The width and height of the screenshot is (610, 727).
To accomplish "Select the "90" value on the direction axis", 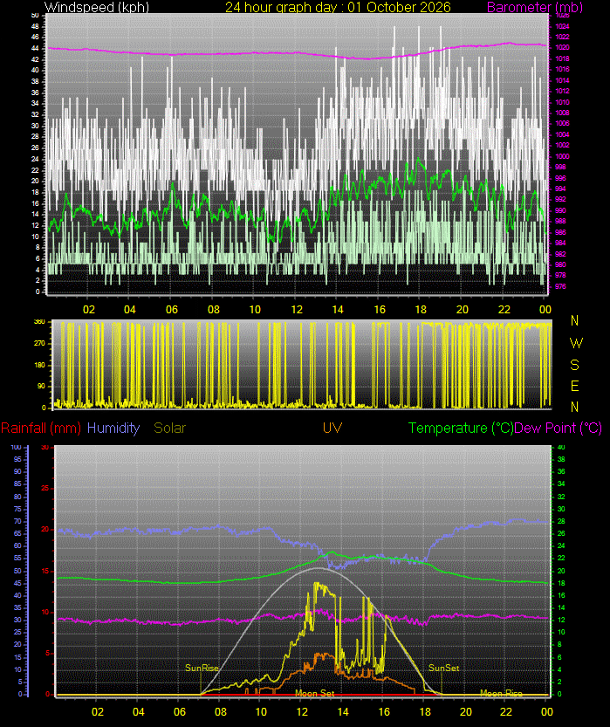I will point(41,386).
